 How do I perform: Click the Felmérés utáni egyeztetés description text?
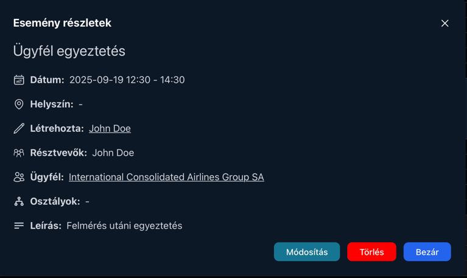pos(124,226)
